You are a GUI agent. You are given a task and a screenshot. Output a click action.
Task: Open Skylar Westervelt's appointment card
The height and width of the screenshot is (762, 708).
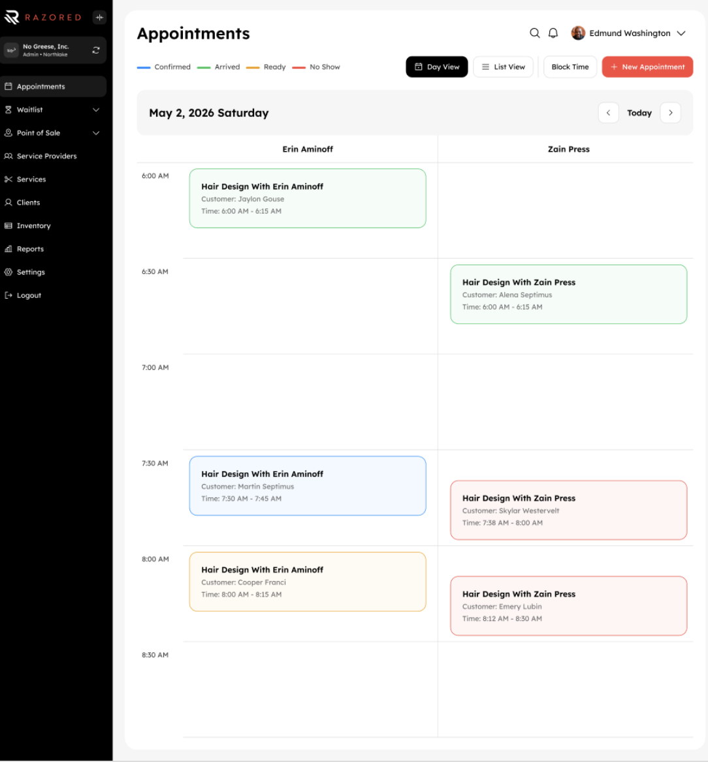pos(569,510)
